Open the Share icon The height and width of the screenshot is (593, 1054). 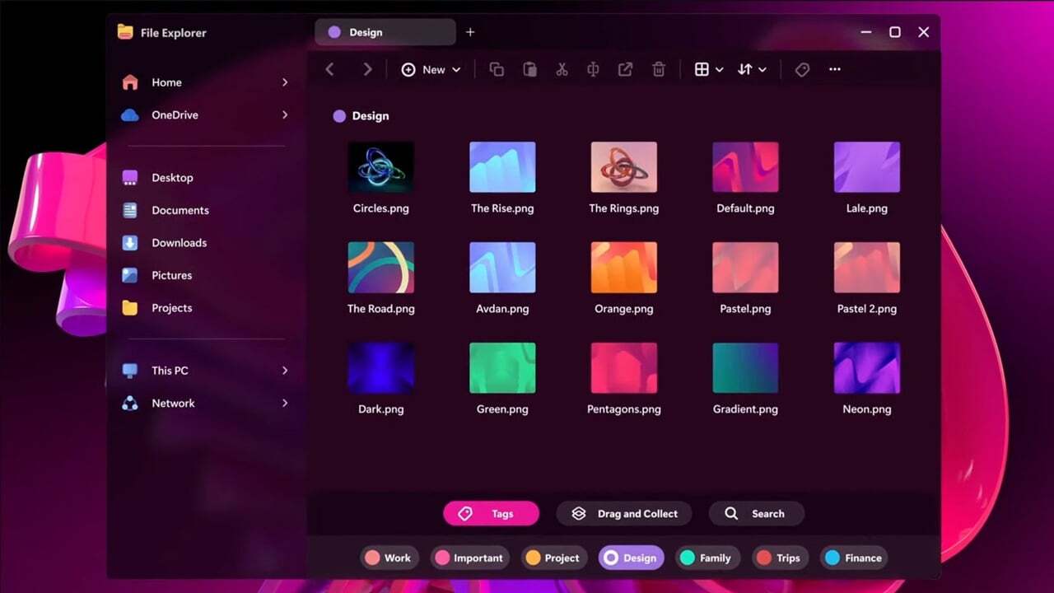[625, 69]
